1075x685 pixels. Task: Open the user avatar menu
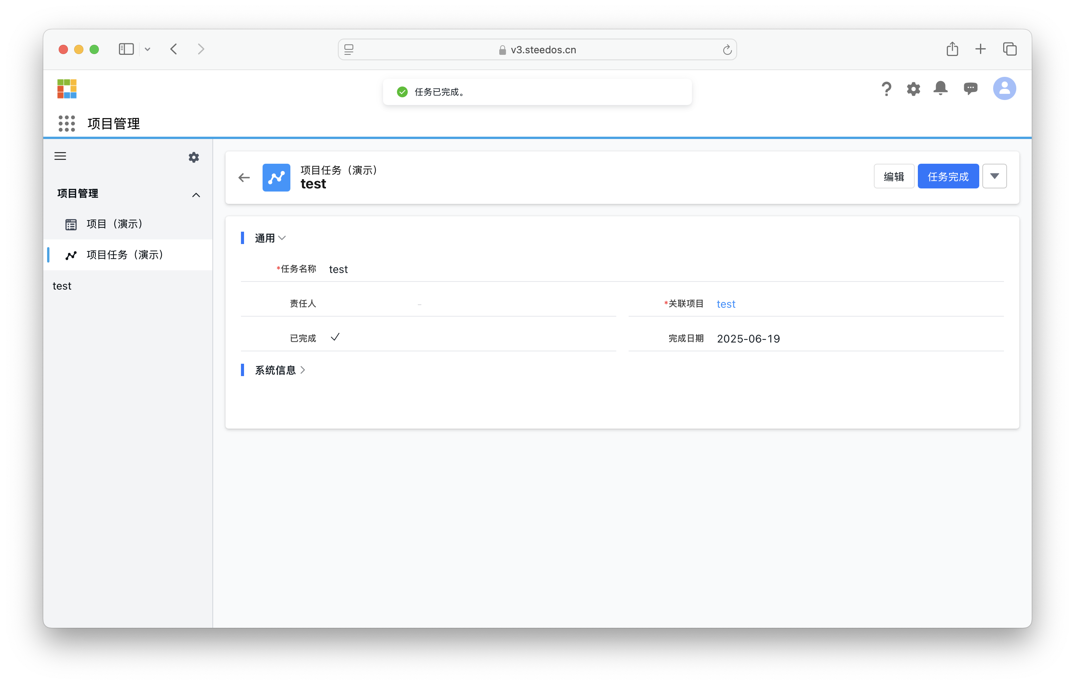(x=1004, y=88)
